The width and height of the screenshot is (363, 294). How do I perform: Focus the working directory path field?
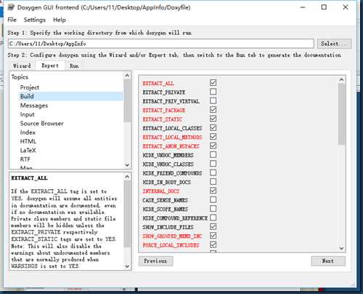[x=161, y=44]
